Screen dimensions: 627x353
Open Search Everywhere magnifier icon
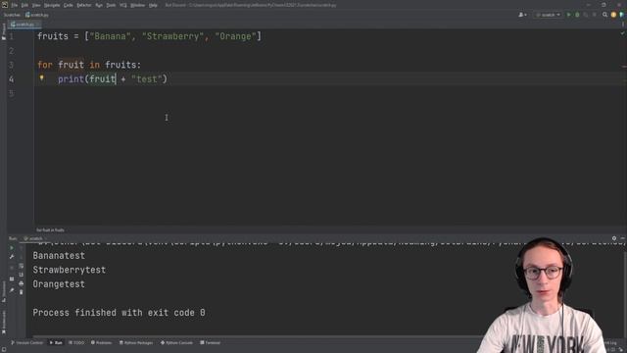(x=605, y=15)
